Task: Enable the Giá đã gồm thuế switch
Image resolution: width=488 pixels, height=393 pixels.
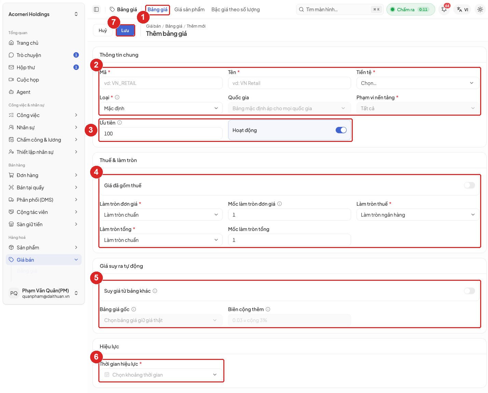Action: (x=469, y=185)
